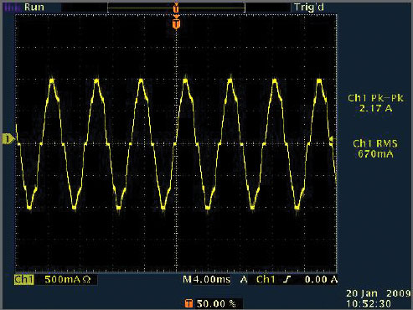
Task: Click the channel 1 ground reference marker
Action: click(8, 139)
